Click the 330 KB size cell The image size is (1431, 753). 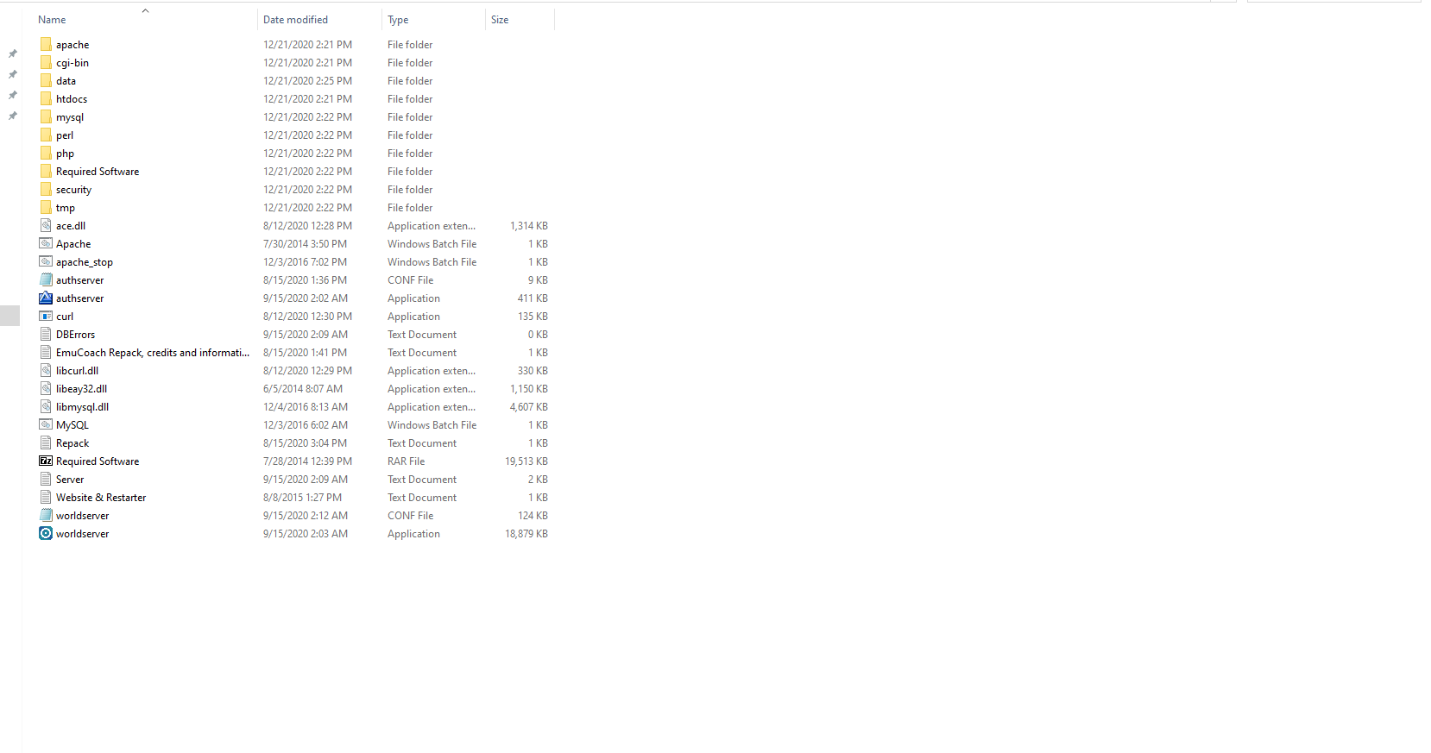click(533, 370)
